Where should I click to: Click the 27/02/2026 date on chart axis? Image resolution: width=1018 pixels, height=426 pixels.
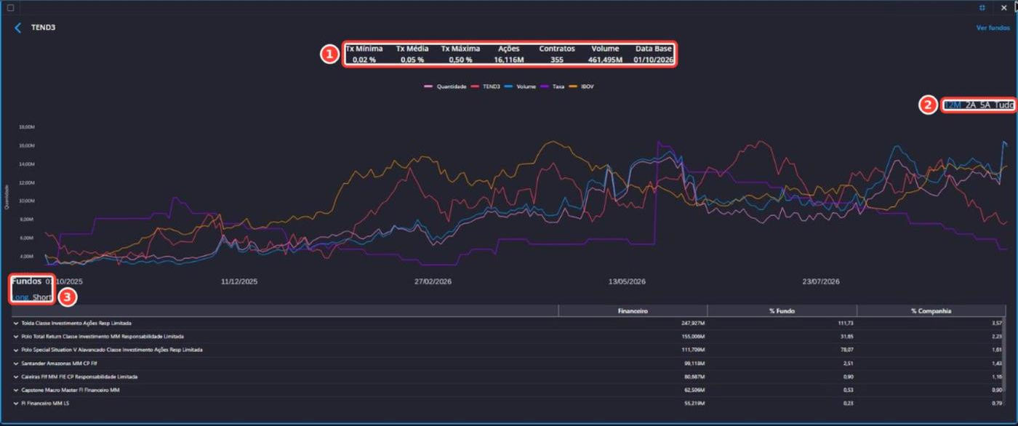coord(433,281)
